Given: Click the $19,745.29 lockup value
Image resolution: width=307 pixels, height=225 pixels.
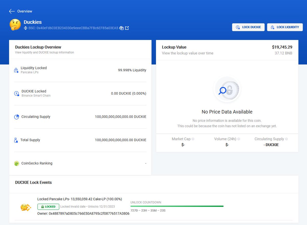Looking at the screenshot, I should click(x=282, y=47).
